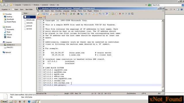Close the hosts tab via its red X

(44, 17)
